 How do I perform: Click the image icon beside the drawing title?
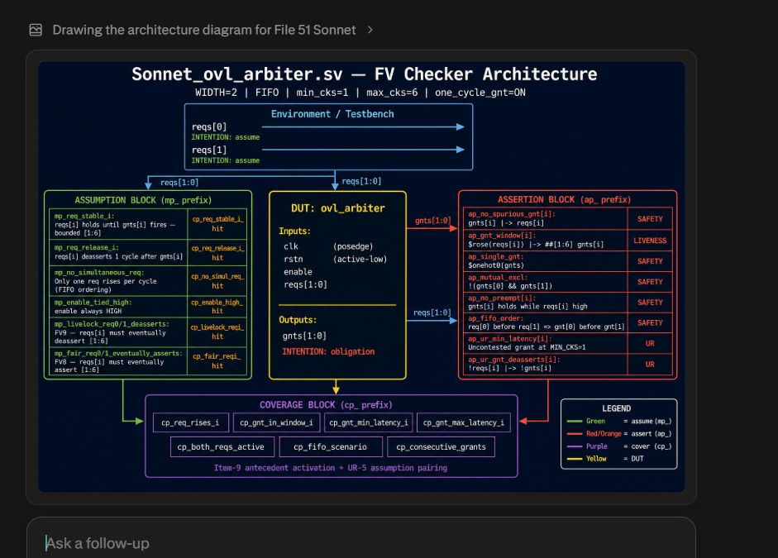(36, 30)
